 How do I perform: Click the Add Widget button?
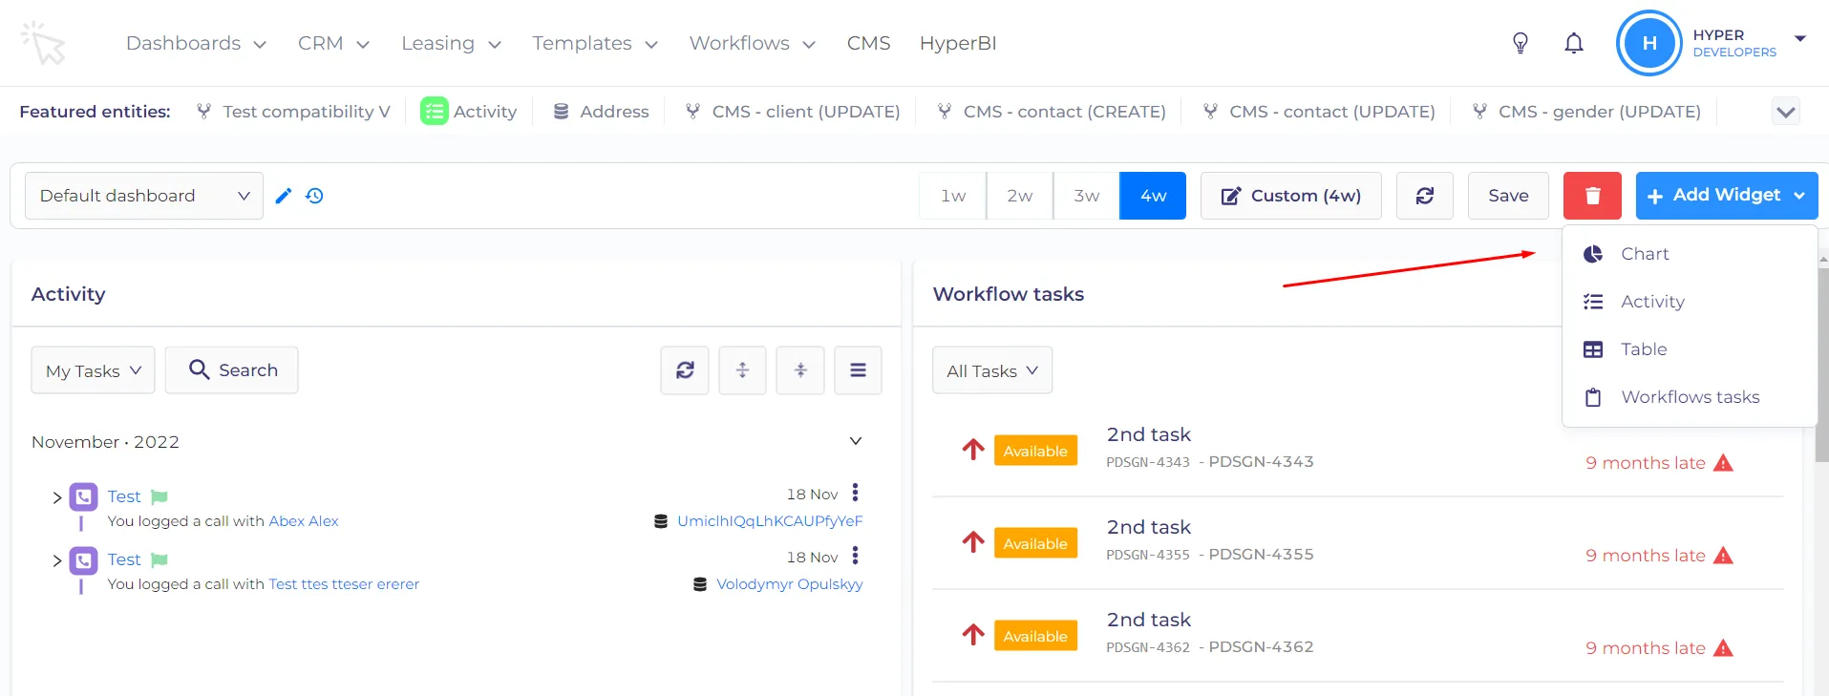(1727, 196)
